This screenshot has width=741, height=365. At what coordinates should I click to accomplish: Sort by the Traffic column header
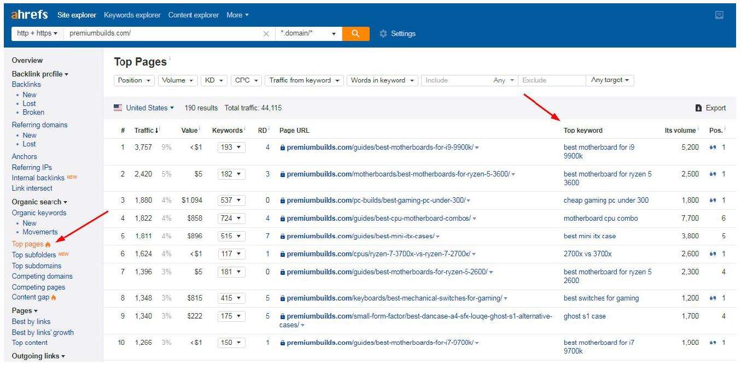pyautogui.click(x=144, y=131)
